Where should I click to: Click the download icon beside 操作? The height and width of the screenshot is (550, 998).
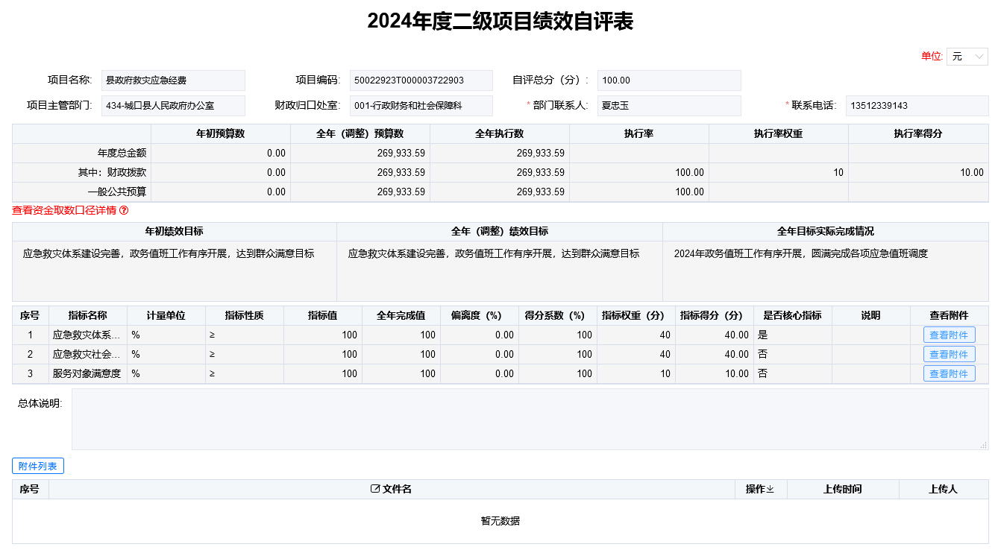(x=771, y=490)
